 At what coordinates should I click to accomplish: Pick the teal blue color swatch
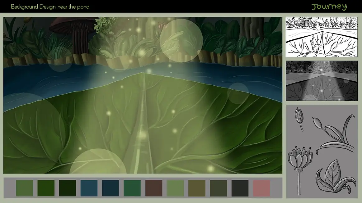click(x=89, y=188)
